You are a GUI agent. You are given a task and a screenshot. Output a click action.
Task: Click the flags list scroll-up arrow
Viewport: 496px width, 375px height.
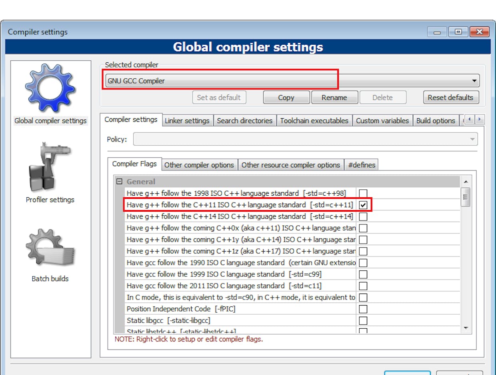pos(465,182)
